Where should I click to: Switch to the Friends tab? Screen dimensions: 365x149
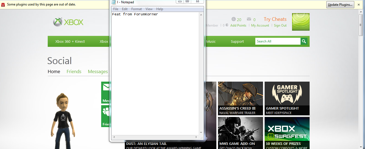74,71
